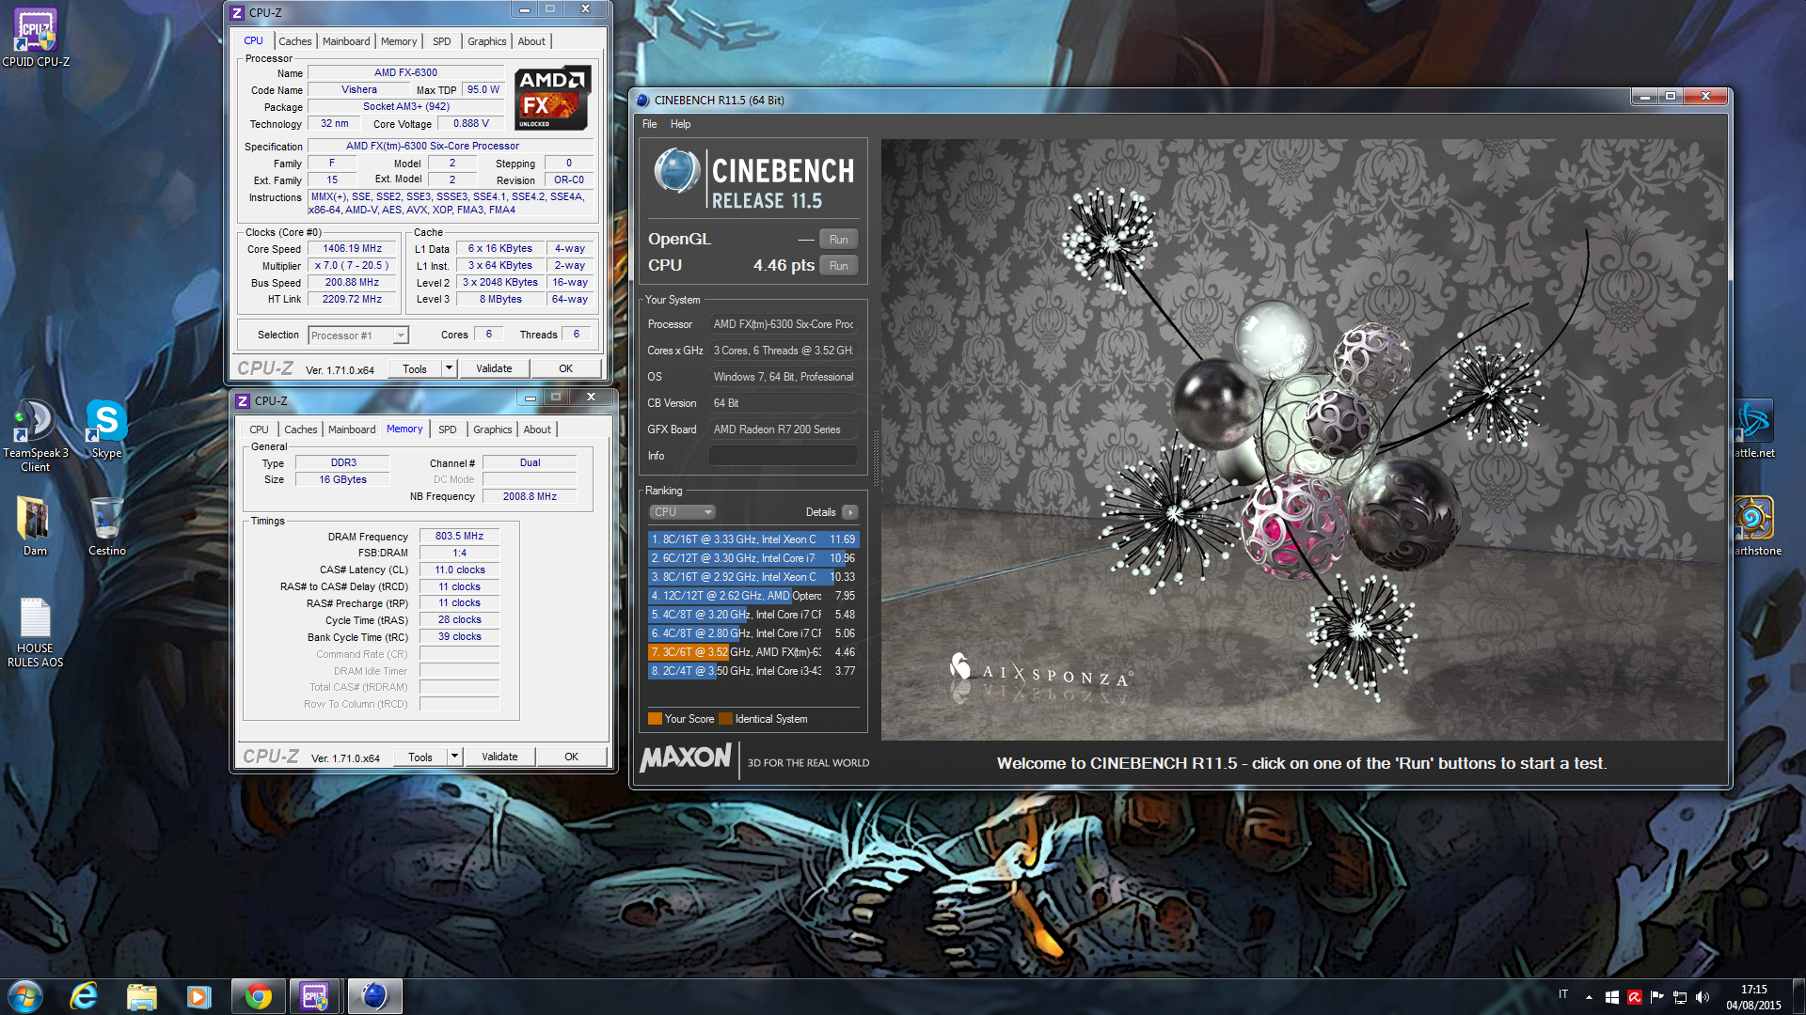Open the network tray icon
Viewport: 1806px width, 1015px height.
coord(1679,997)
